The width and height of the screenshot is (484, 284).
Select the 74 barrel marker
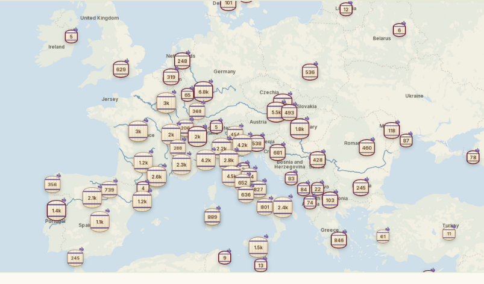[x=310, y=202]
